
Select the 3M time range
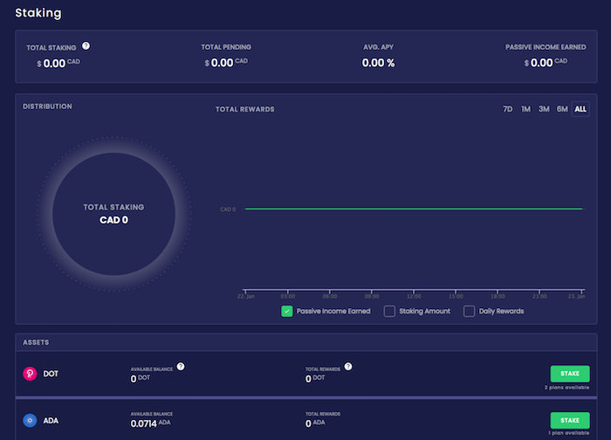click(x=544, y=109)
